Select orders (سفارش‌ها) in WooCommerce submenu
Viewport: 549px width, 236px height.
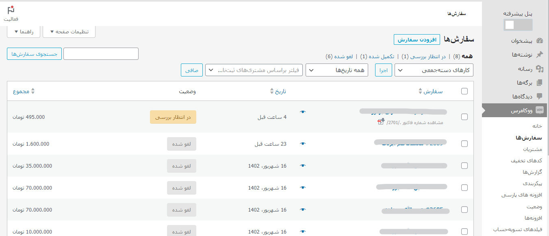pyautogui.click(x=529, y=138)
